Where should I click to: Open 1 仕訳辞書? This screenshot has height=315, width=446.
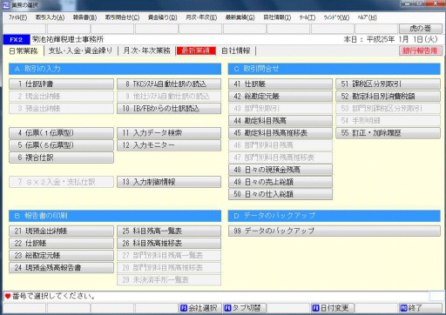pos(61,84)
